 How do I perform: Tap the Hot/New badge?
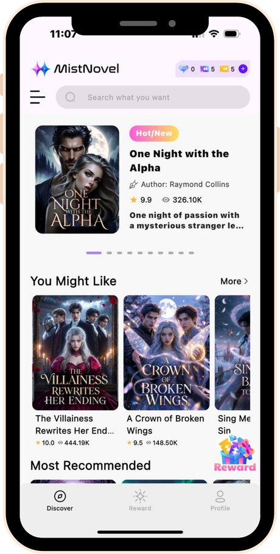[154, 133]
